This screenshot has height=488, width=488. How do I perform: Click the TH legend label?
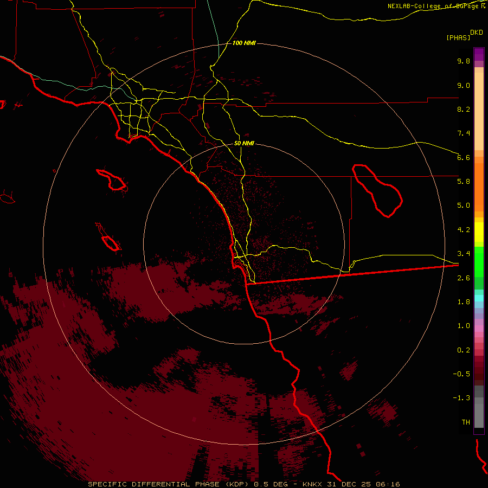coord(466,422)
